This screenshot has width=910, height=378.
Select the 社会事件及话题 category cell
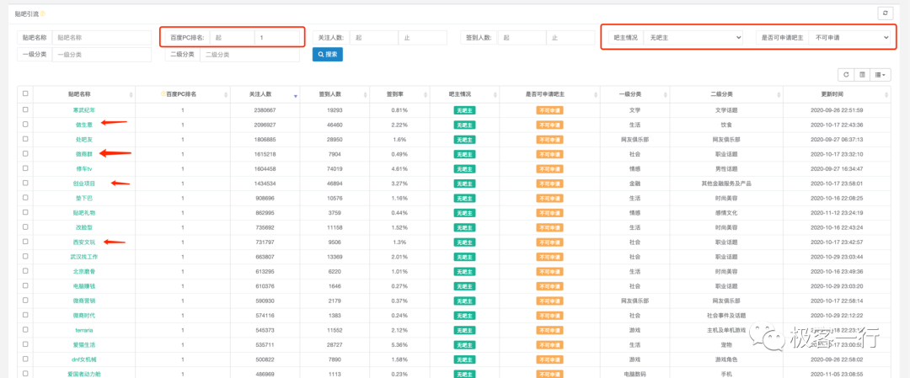[725, 315]
